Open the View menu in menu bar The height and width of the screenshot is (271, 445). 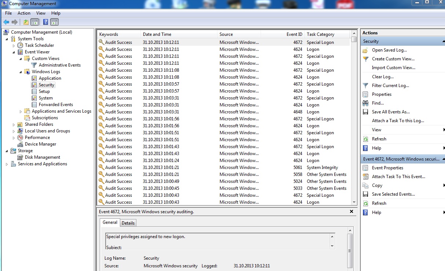tap(41, 13)
